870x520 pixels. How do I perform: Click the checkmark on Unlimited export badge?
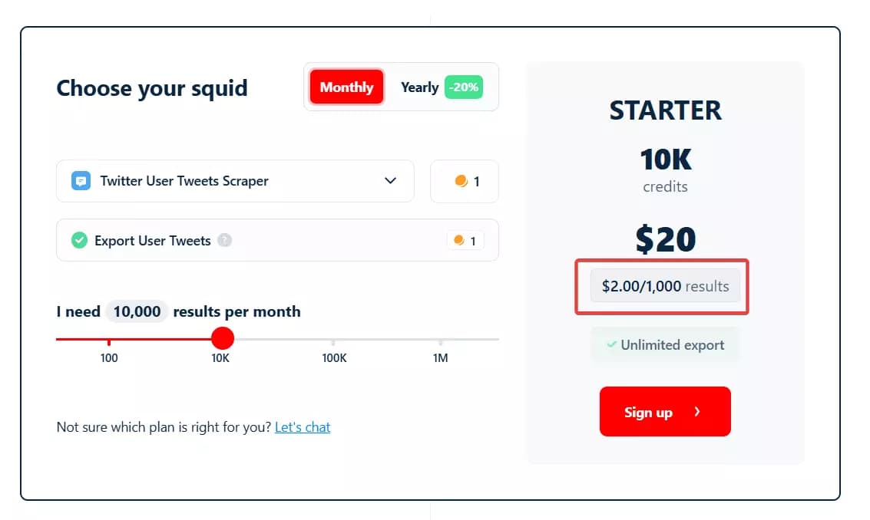coord(612,344)
